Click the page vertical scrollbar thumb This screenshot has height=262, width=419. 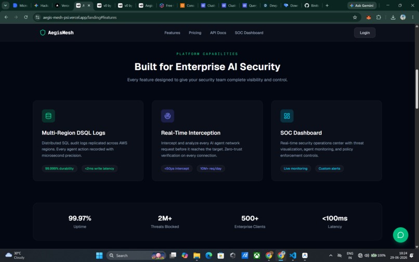(x=416, y=89)
